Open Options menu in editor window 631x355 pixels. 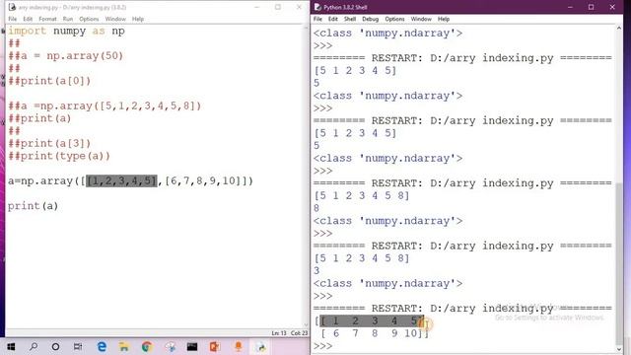[89, 19]
